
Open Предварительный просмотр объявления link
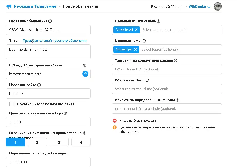point(55,41)
